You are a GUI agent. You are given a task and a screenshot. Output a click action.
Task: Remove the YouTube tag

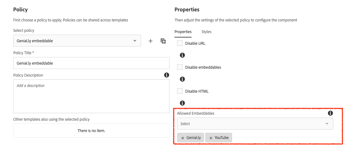point(211,138)
